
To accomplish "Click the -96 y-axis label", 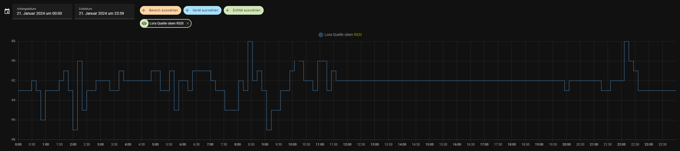I will [13, 120].
